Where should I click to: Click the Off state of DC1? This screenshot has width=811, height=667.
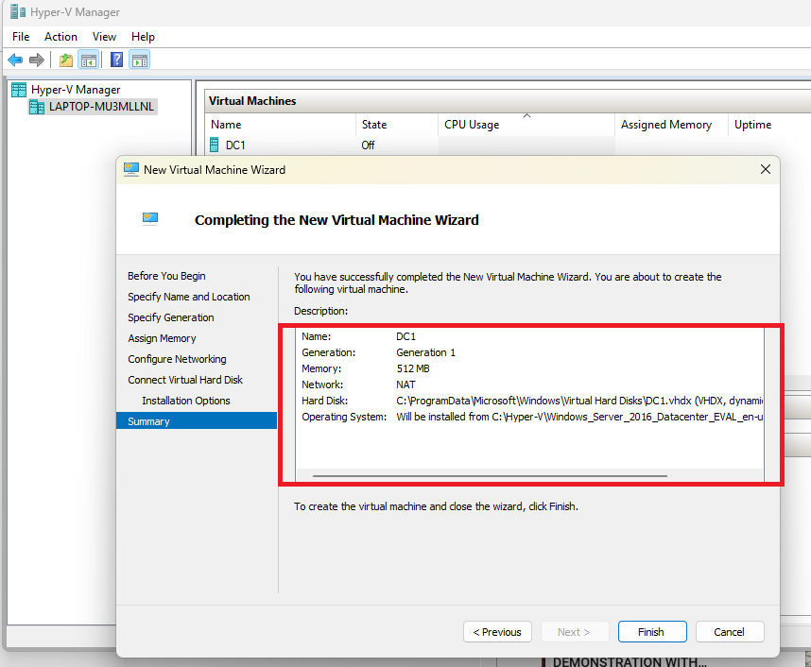368,145
